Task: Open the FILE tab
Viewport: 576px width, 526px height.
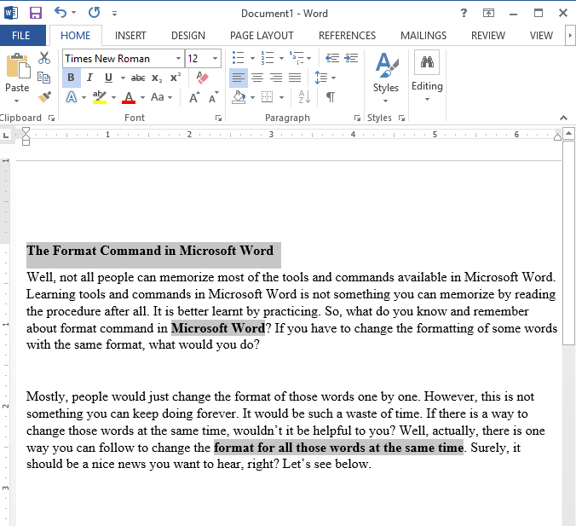Action: click(22, 35)
